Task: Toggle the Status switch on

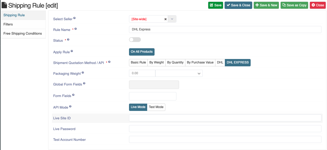Action: [135, 40]
